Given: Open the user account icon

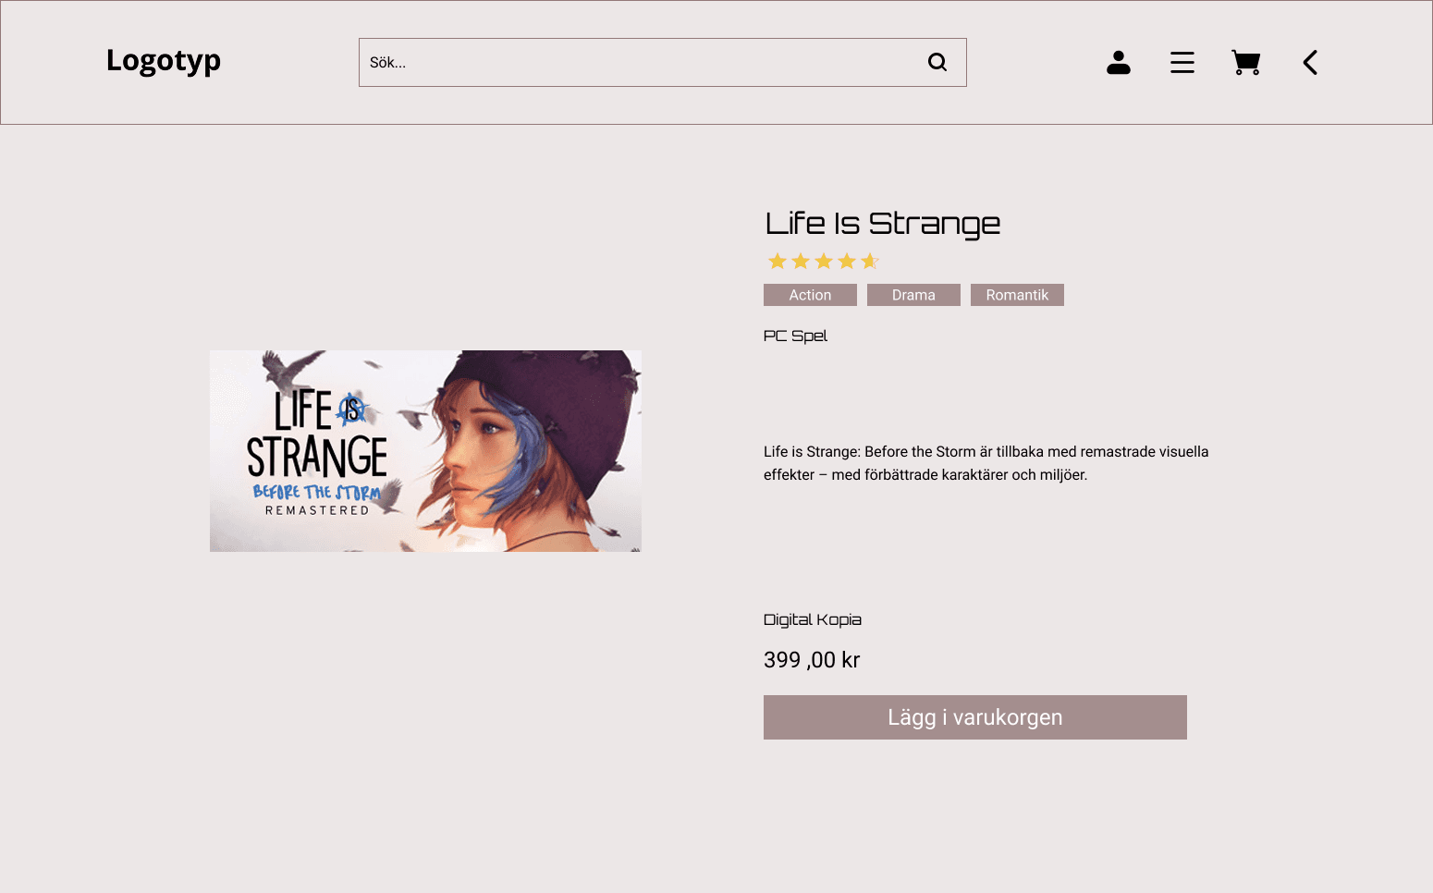Looking at the screenshot, I should 1119,62.
